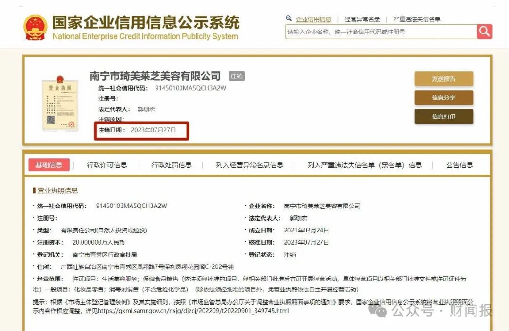Click the 注销 status badge beside company name
This screenshot has height=331, width=509.
click(236, 76)
